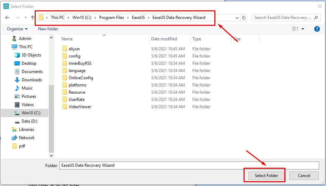
Task: Open the Organize menu
Action: coord(17,29)
